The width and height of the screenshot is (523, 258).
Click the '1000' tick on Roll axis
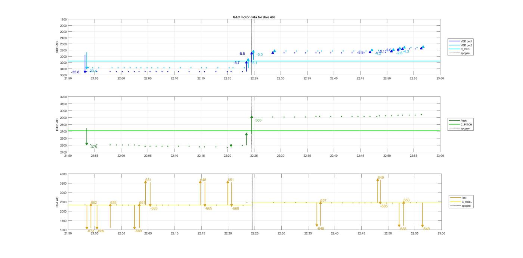64,230
